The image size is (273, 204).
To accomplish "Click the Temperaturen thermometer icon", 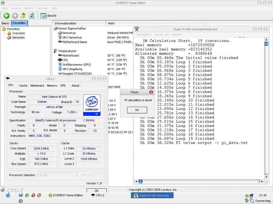I will pos(55,51).
